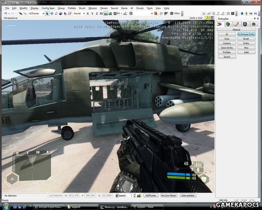
Task: Open the Config Spec menu
Action: 48,8
